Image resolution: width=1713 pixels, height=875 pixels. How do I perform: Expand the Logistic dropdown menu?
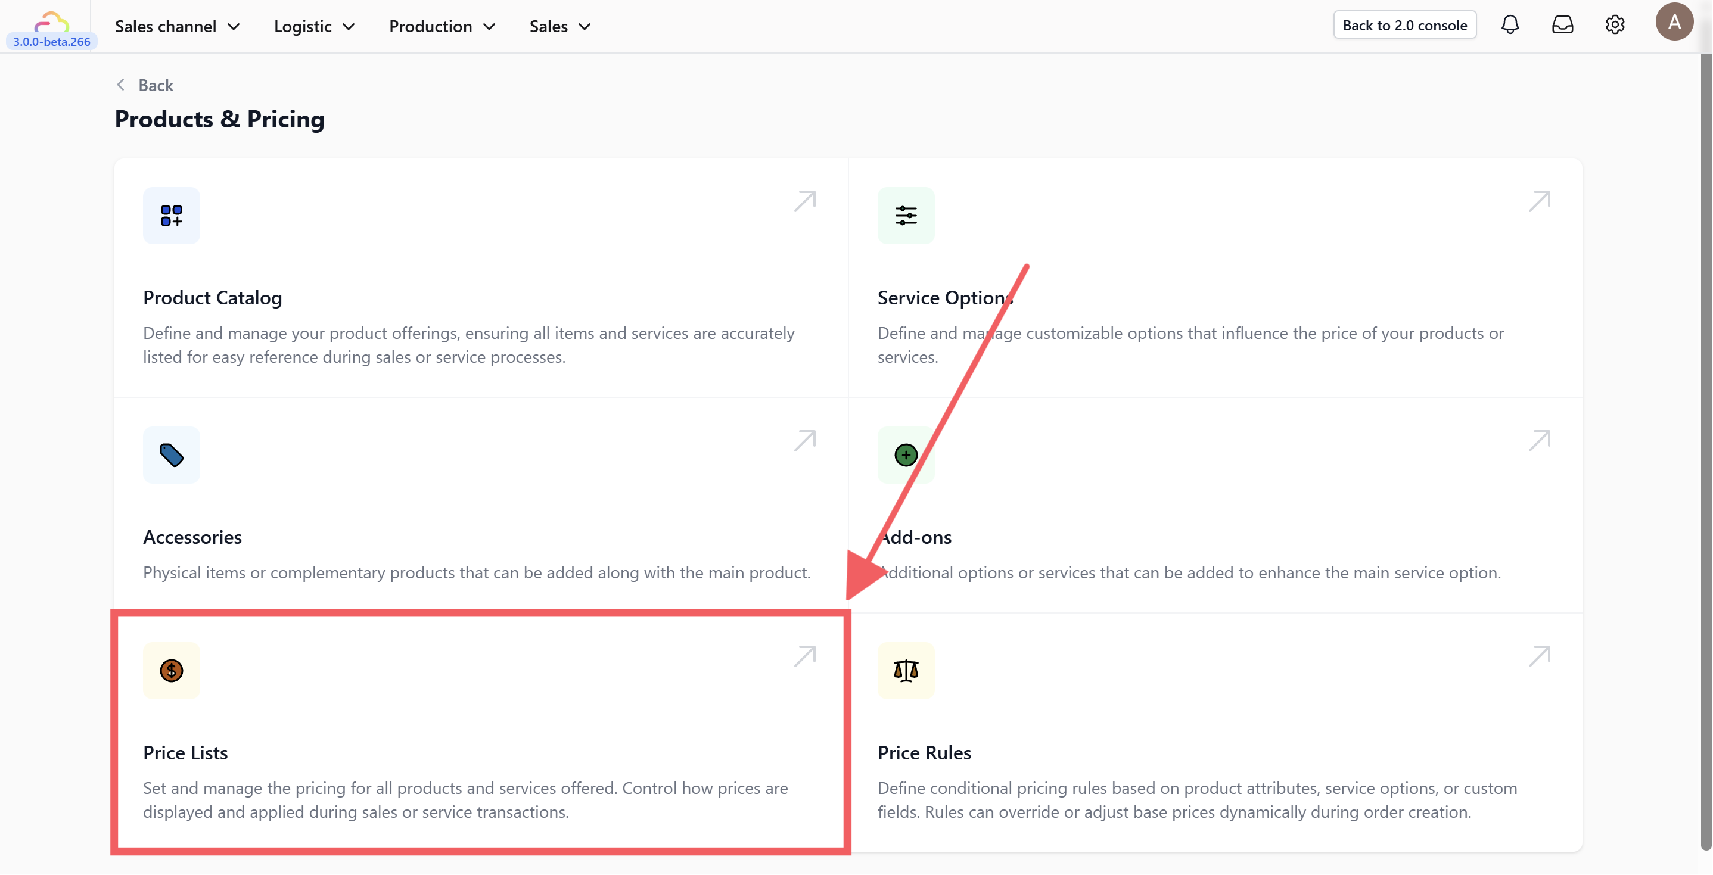click(314, 27)
